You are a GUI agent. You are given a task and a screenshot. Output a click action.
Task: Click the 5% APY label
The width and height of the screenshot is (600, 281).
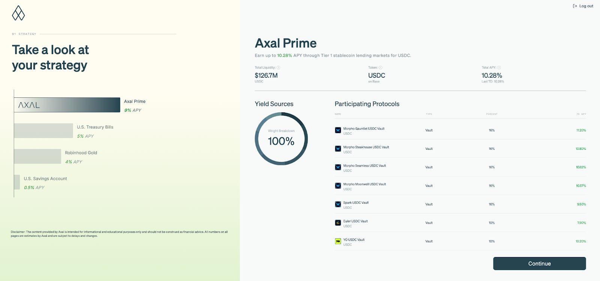85,136
